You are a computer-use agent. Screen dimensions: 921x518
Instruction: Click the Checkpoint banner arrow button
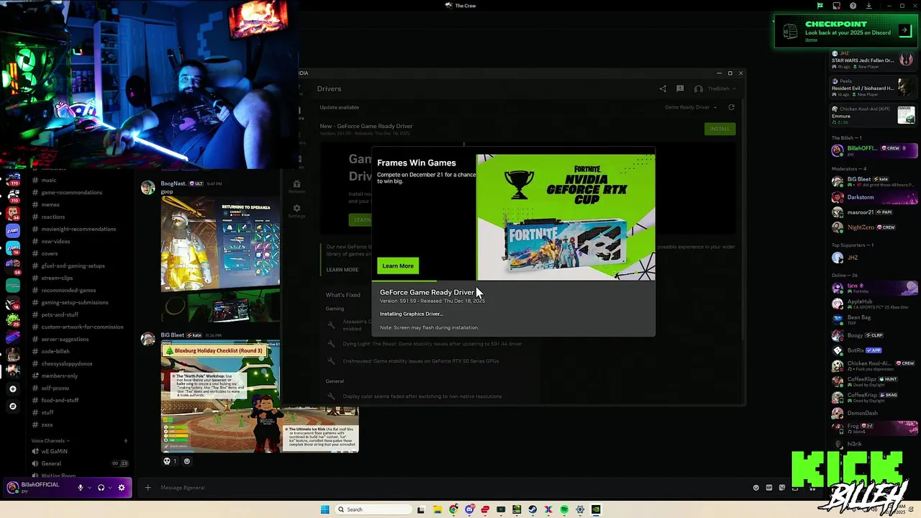coord(905,30)
